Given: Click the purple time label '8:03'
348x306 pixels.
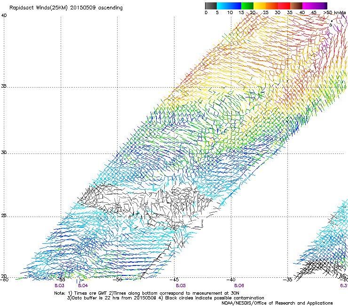Looking at the screenshot, I should [59, 286].
